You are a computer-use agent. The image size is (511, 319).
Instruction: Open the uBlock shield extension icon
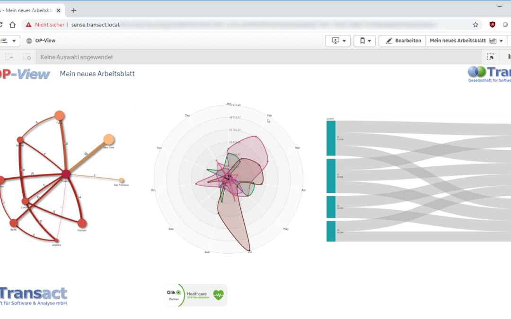(493, 25)
